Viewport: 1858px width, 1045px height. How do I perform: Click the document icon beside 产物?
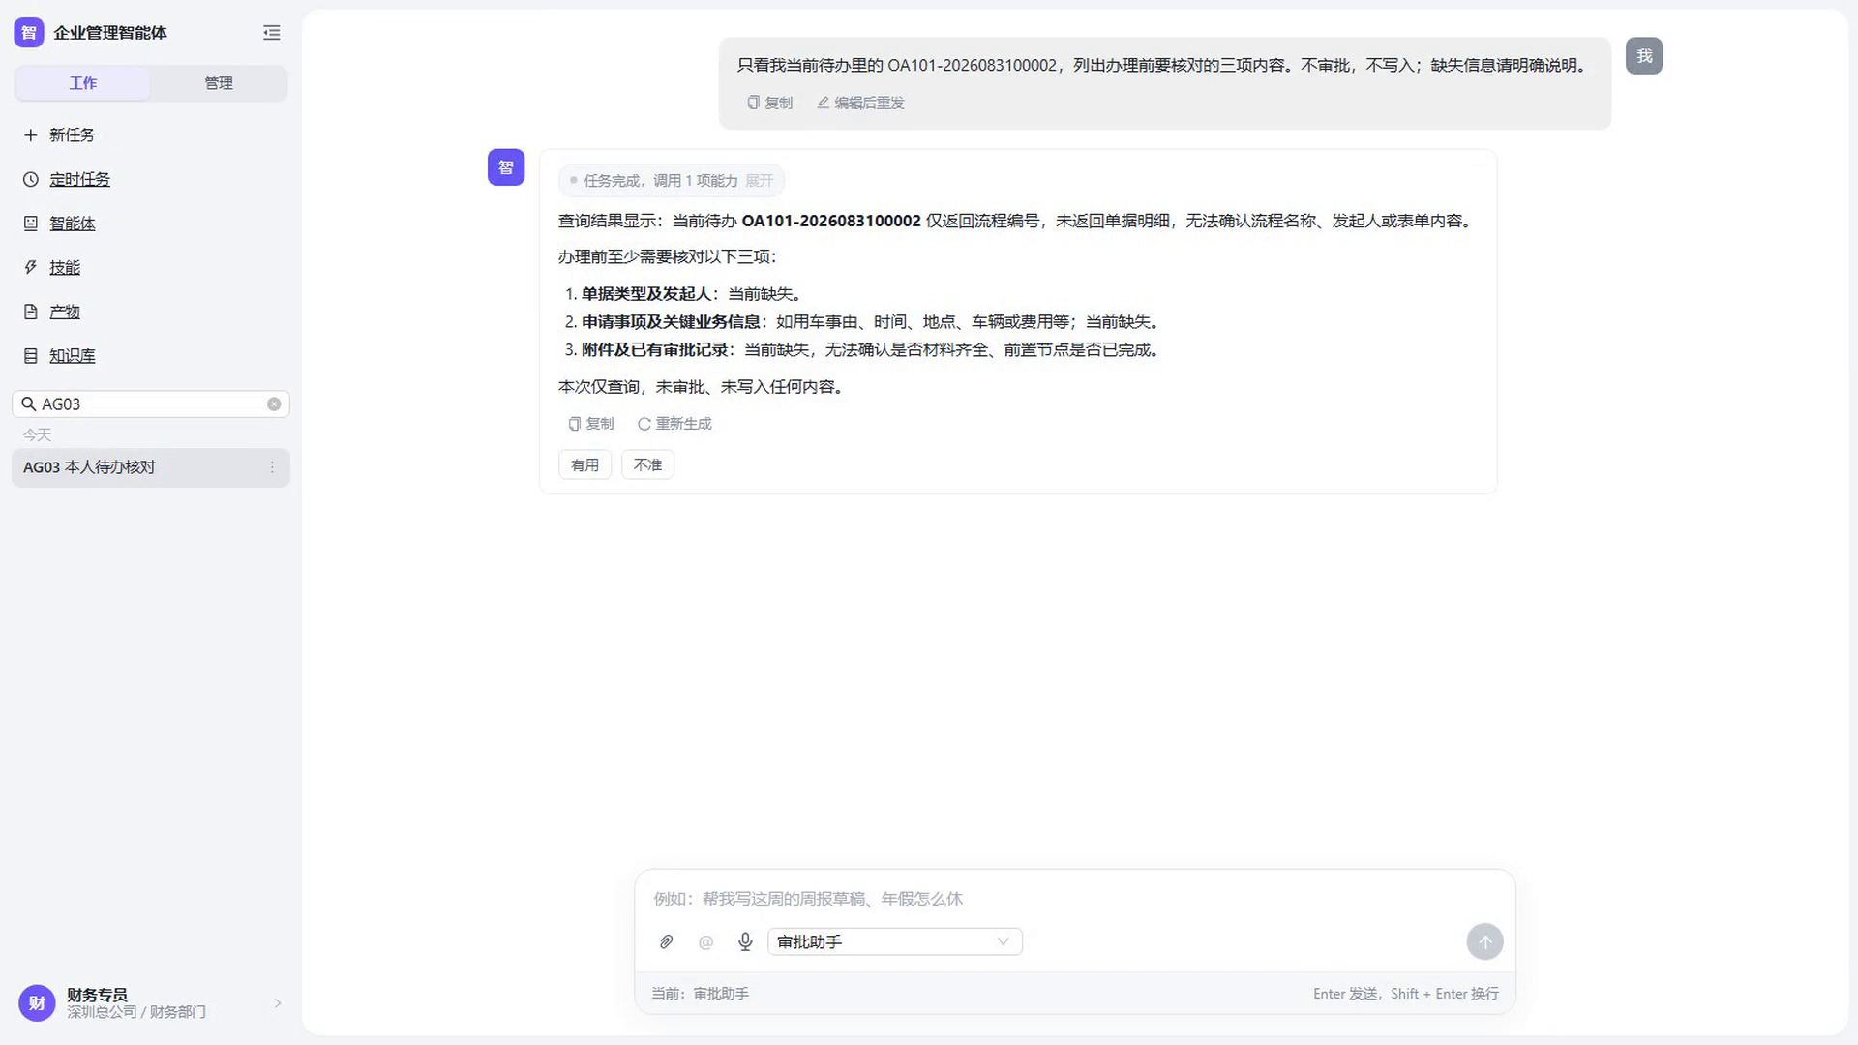point(30,313)
